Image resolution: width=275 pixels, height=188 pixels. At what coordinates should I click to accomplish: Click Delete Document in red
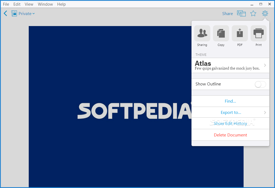coord(230,135)
